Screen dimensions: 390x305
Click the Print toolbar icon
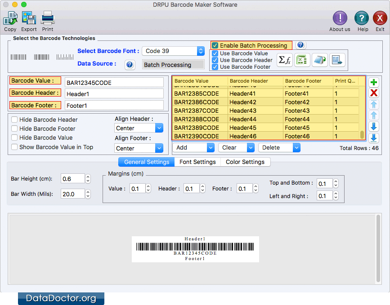[x=48, y=18]
